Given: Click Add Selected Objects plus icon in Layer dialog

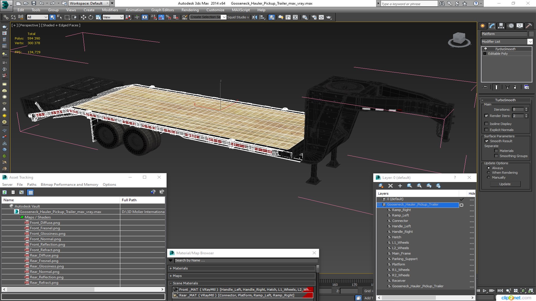Looking at the screenshot, I should point(400,186).
